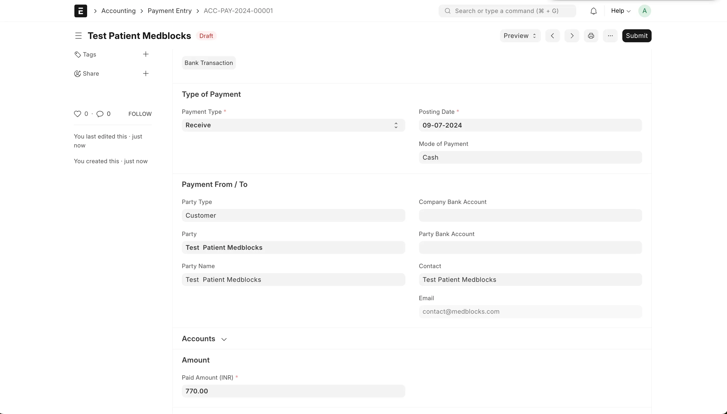
Task: Share the document via plus icon
Action: point(146,73)
